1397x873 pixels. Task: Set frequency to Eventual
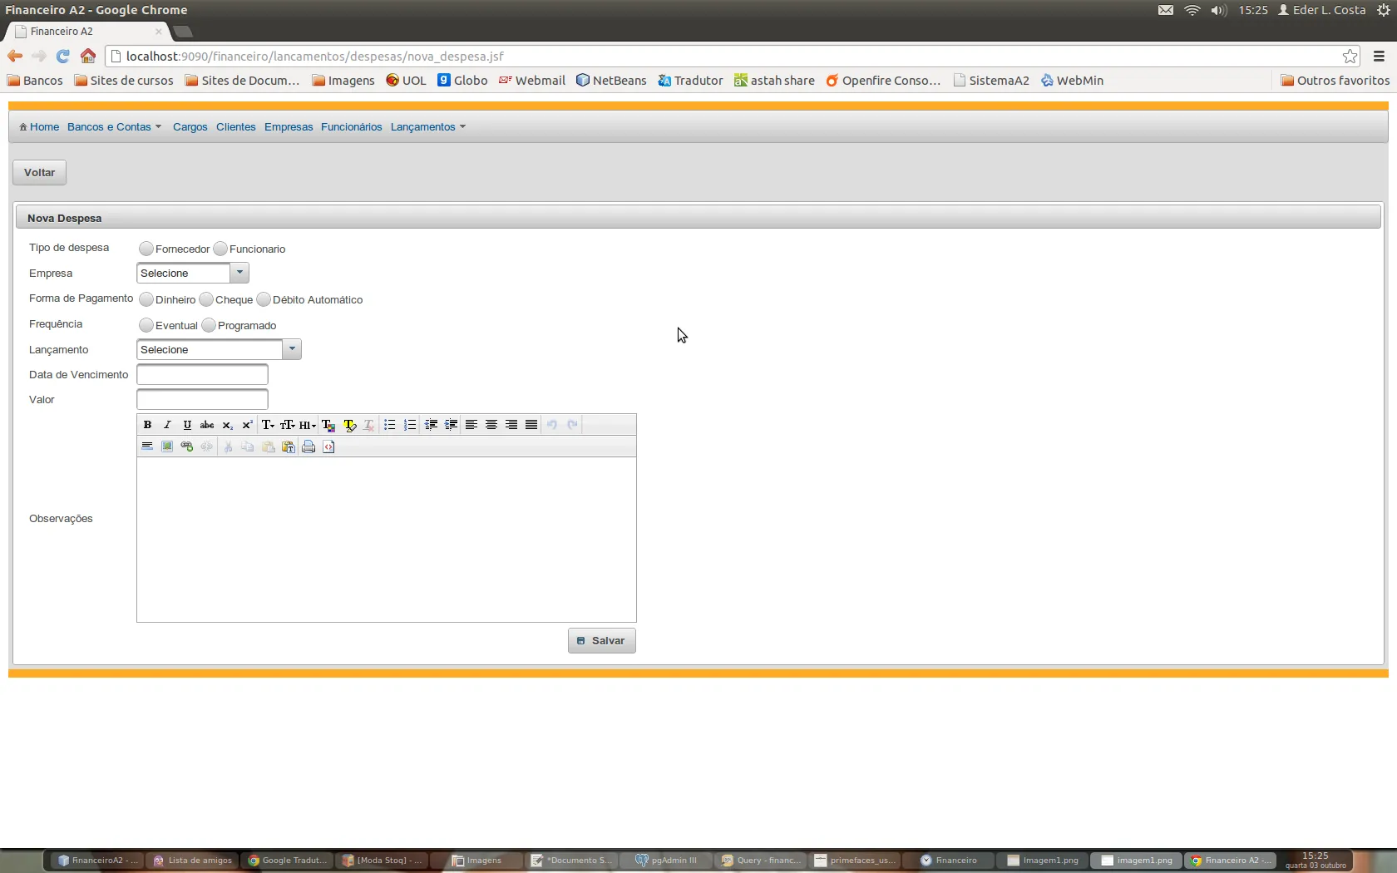[146, 325]
